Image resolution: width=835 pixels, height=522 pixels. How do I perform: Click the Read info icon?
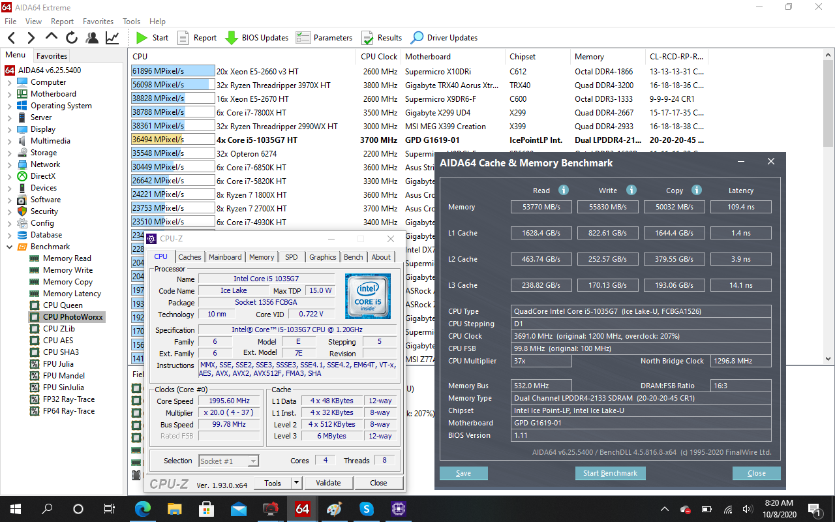click(x=564, y=190)
